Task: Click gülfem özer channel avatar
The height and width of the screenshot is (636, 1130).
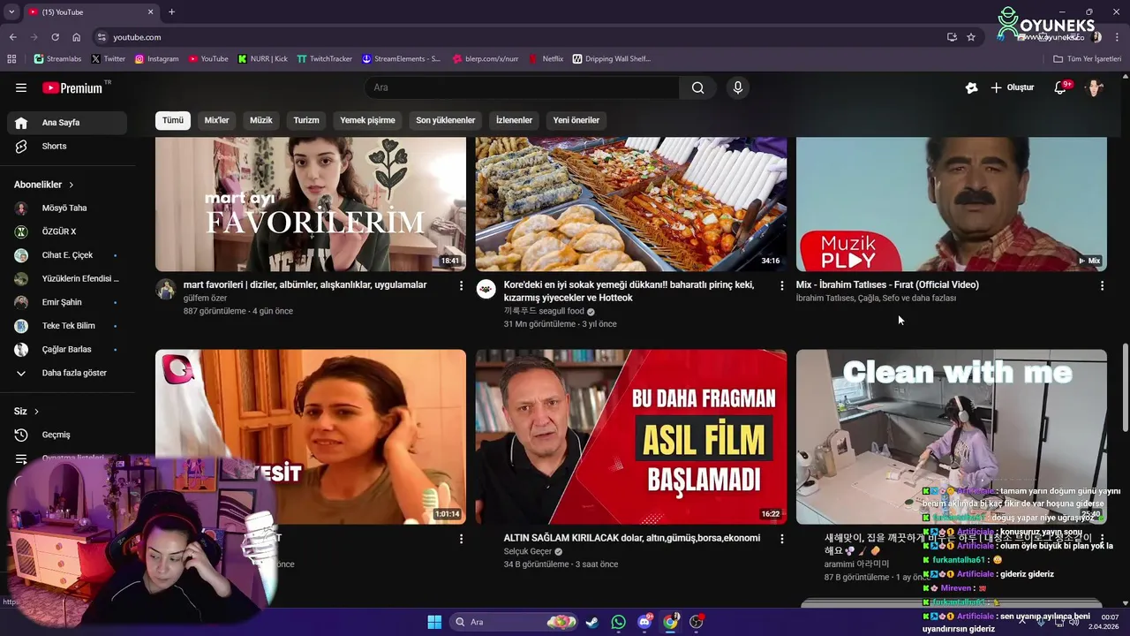Action: point(166,289)
